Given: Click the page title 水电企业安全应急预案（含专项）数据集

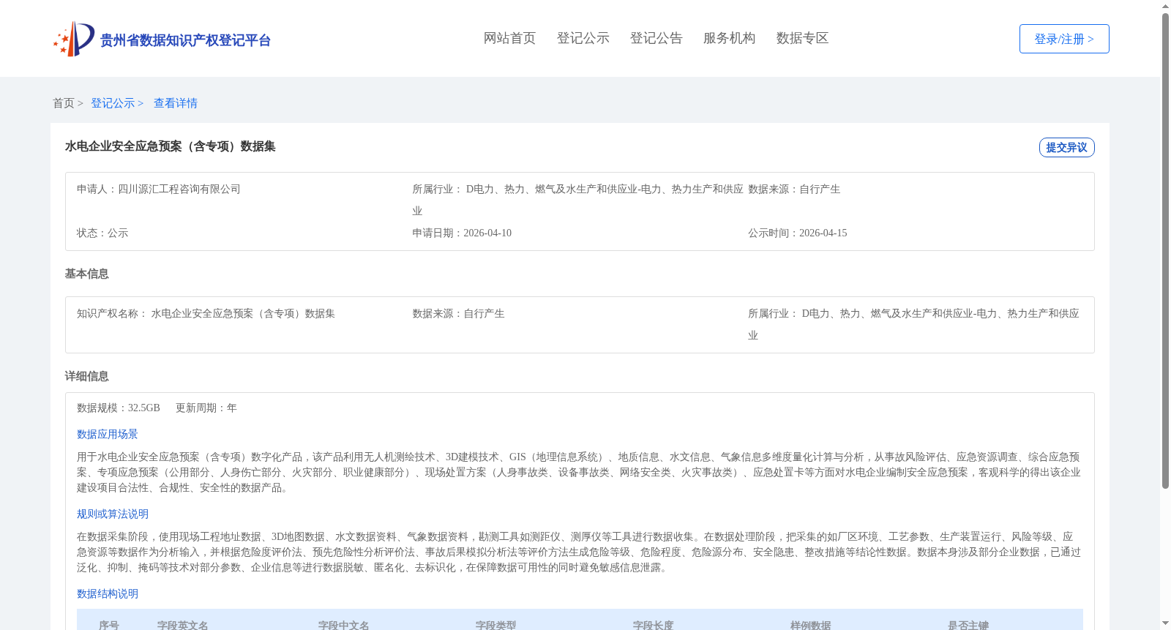Looking at the screenshot, I should (170, 146).
